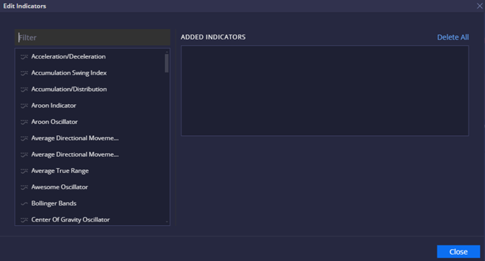The width and height of the screenshot is (485, 261).
Task: Focus the Filter search field
Action: click(x=92, y=38)
